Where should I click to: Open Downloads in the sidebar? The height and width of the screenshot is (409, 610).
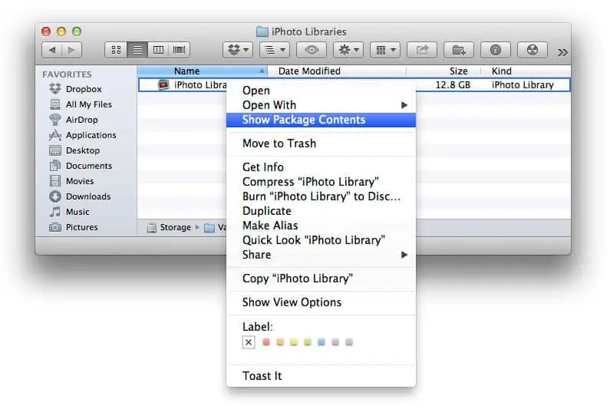(80, 196)
